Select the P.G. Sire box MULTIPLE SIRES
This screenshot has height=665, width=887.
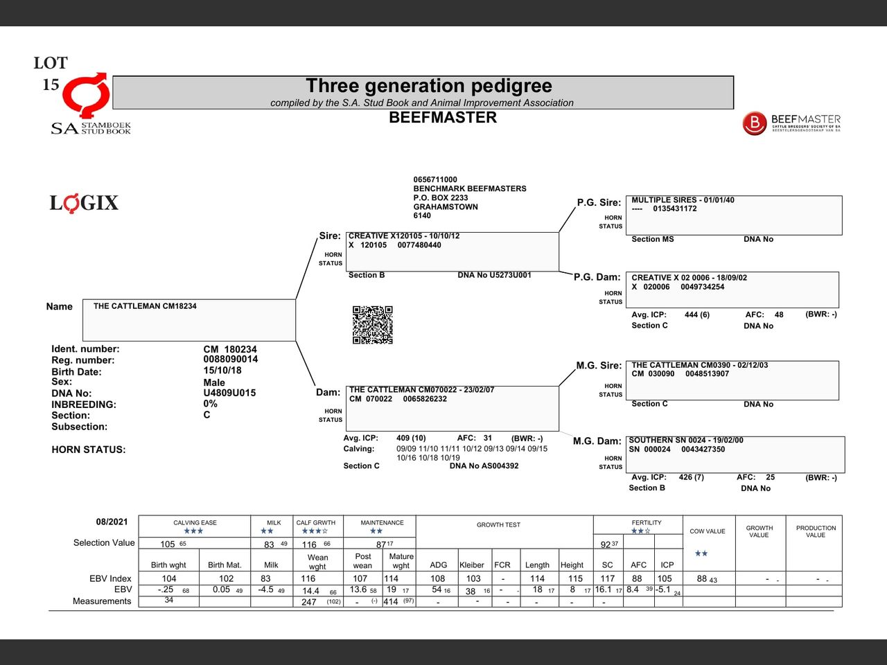(733, 215)
